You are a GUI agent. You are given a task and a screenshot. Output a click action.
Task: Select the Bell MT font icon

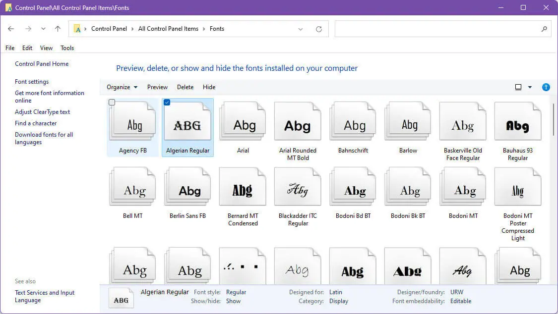coord(133,187)
